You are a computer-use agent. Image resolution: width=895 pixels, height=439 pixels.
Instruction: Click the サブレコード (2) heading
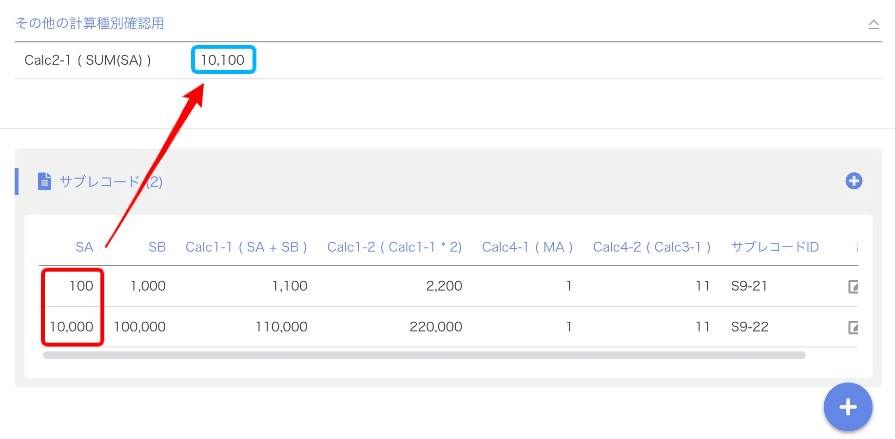tap(111, 182)
